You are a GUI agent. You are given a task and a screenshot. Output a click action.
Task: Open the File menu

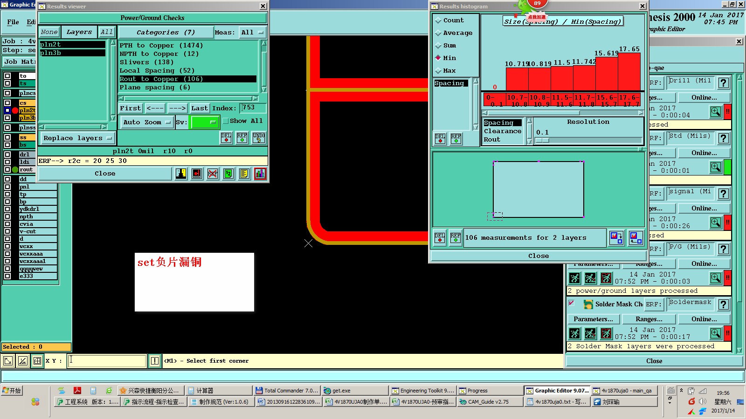[x=13, y=22]
